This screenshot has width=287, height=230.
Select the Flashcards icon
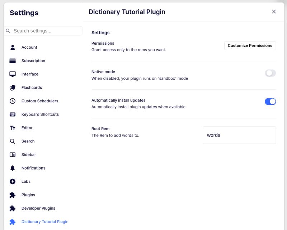(13, 88)
